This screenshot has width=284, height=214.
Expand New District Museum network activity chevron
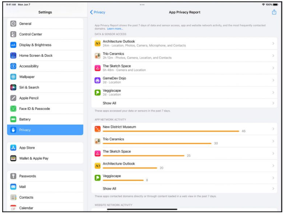273,129
